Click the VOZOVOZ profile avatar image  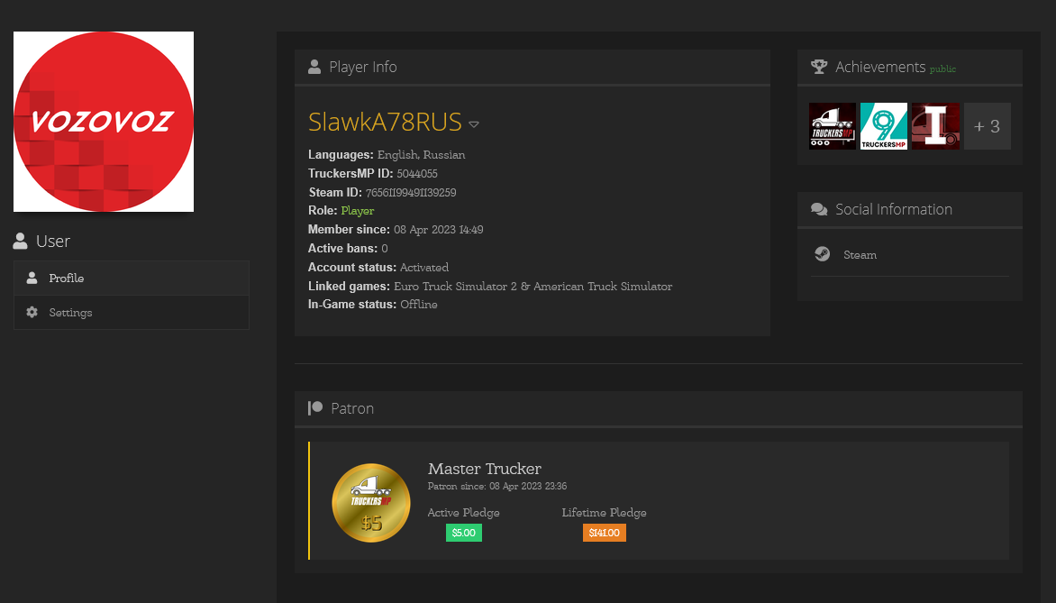tap(104, 122)
